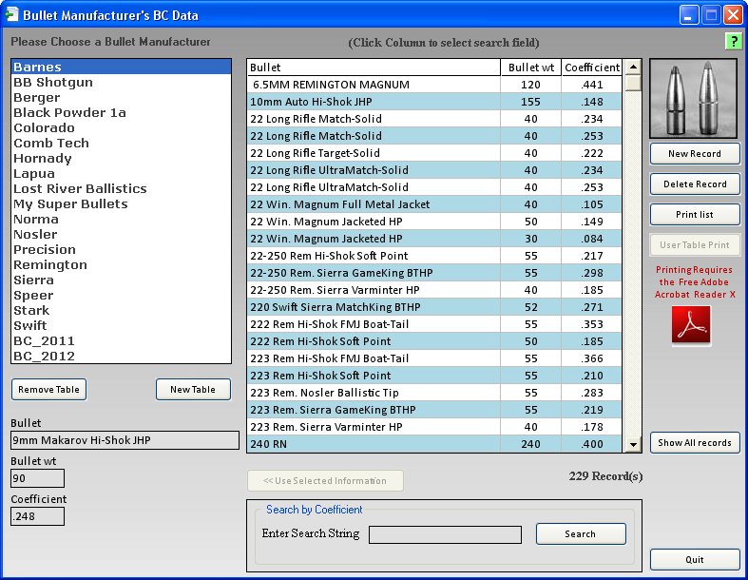Choose Sierra in the list
This screenshot has width=748, height=580.
point(121,280)
